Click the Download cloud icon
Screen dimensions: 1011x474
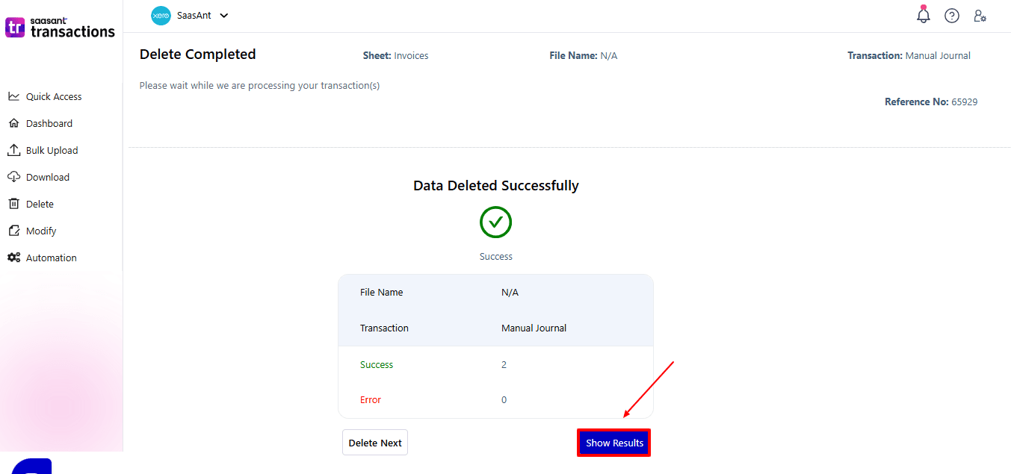(13, 177)
